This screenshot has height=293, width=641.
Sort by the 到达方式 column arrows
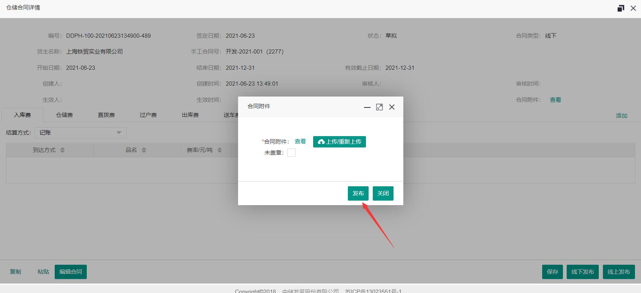[x=63, y=150]
